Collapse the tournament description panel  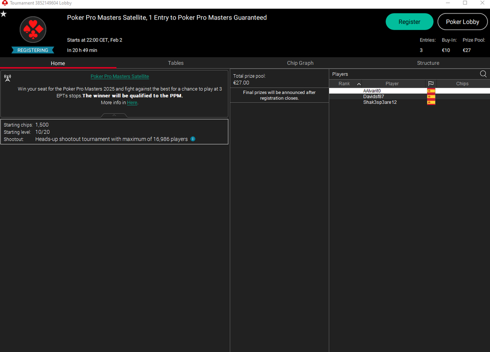coord(114,115)
